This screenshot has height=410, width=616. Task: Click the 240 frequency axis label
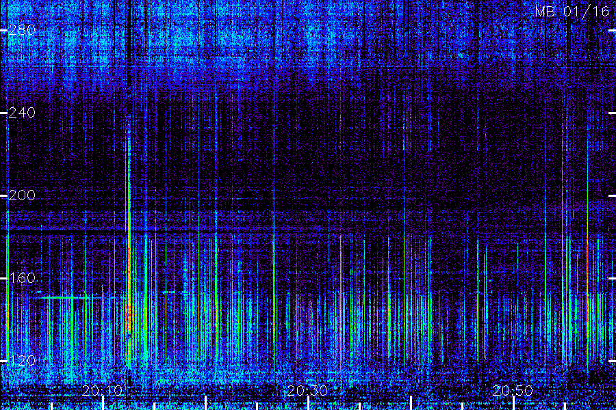coord(22,113)
